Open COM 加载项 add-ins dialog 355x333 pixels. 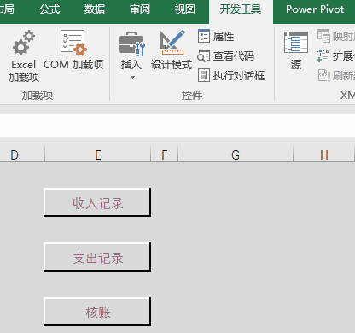pos(73,50)
